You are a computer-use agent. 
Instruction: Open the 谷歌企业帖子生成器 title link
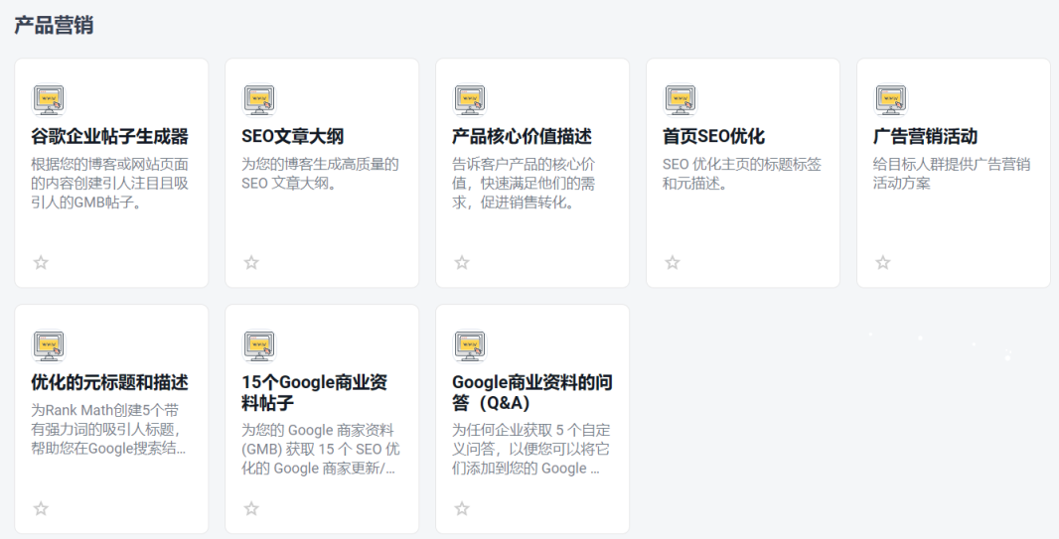point(109,137)
